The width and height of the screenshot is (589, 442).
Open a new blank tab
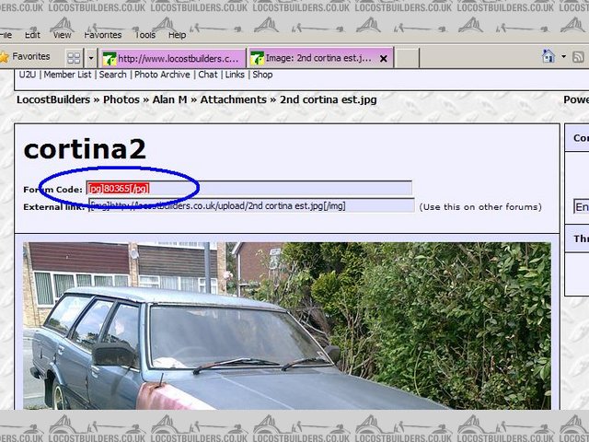click(407, 58)
